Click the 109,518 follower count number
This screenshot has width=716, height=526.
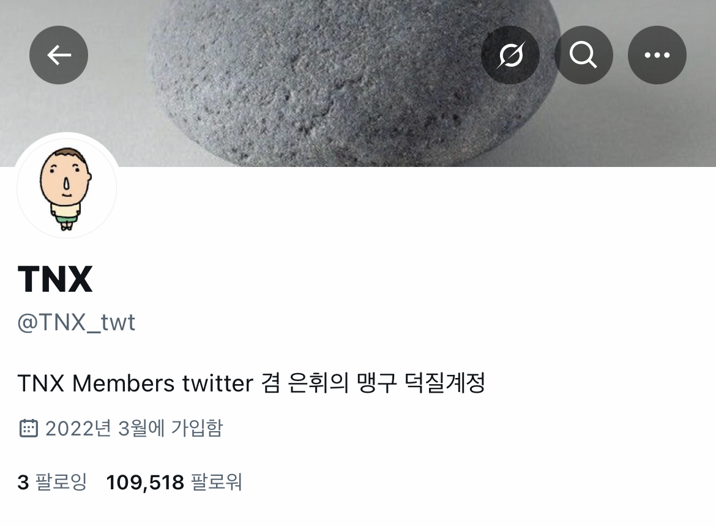pyautogui.click(x=145, y=482)
